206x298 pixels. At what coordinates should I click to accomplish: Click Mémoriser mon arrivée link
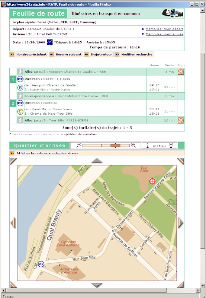(x=164, y=34)
